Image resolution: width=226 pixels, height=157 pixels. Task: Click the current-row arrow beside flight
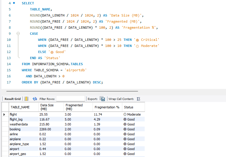(4, 114)
